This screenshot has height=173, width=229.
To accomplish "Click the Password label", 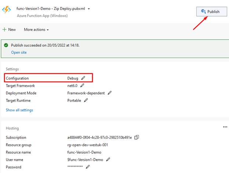I will tap(14, 167).
